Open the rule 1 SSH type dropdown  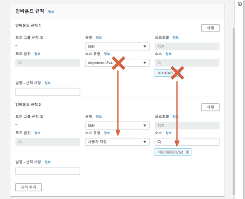(117, 46)
